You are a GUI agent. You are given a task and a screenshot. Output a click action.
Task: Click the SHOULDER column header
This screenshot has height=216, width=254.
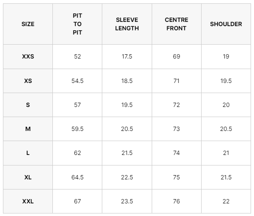pyautogui.click(x=226, y=24)
